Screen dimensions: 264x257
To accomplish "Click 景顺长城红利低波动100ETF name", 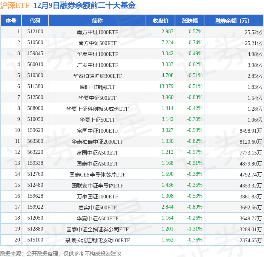I will [97, 240].
